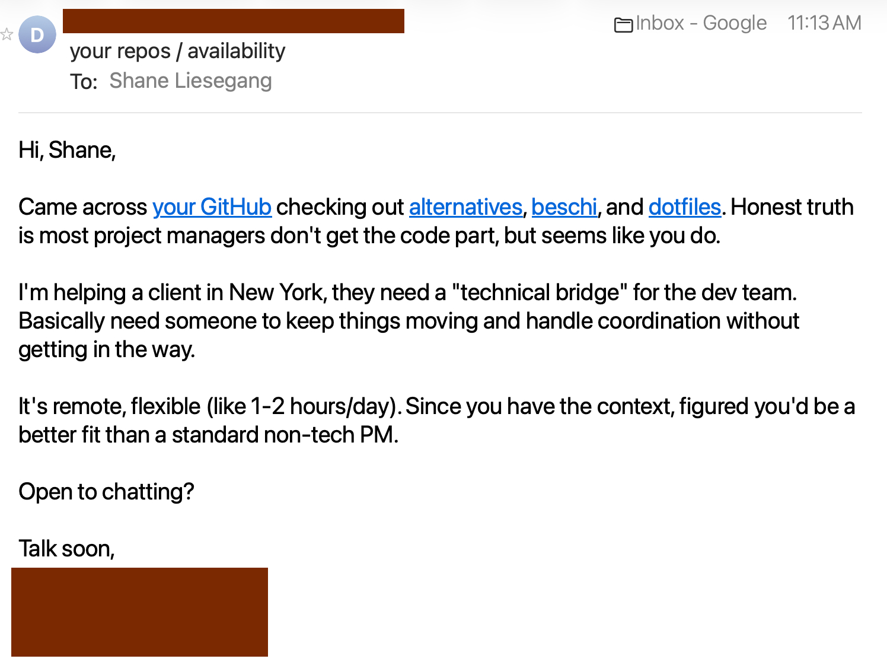The height and width of the screenshot is (662, 887).
Task: Open the 'your GitHub' link
Action: (x=212, y=207)
